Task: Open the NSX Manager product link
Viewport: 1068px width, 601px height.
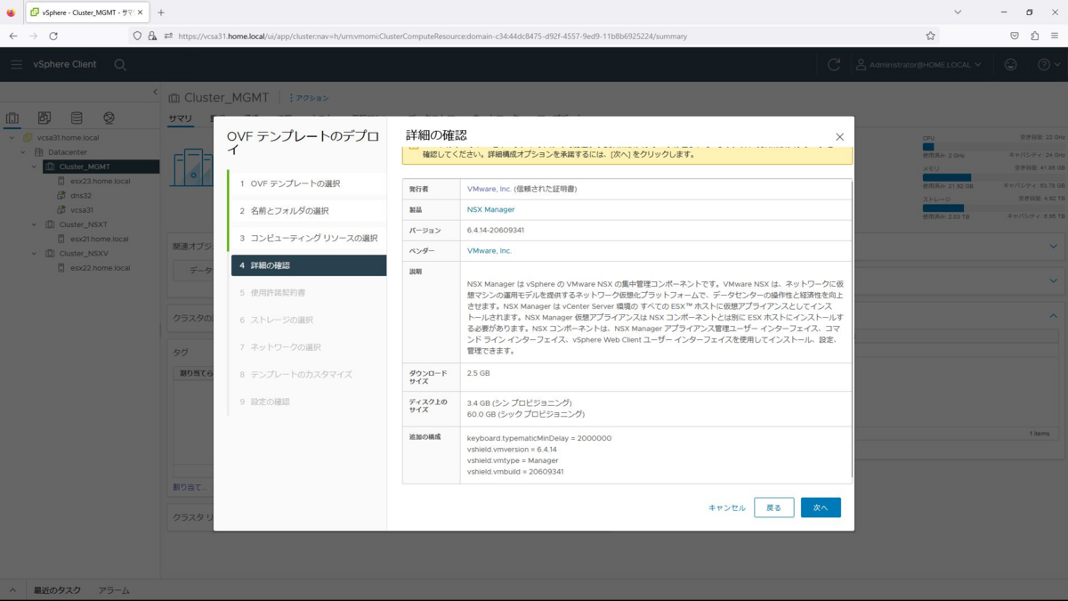Action: tap(490, 209)
